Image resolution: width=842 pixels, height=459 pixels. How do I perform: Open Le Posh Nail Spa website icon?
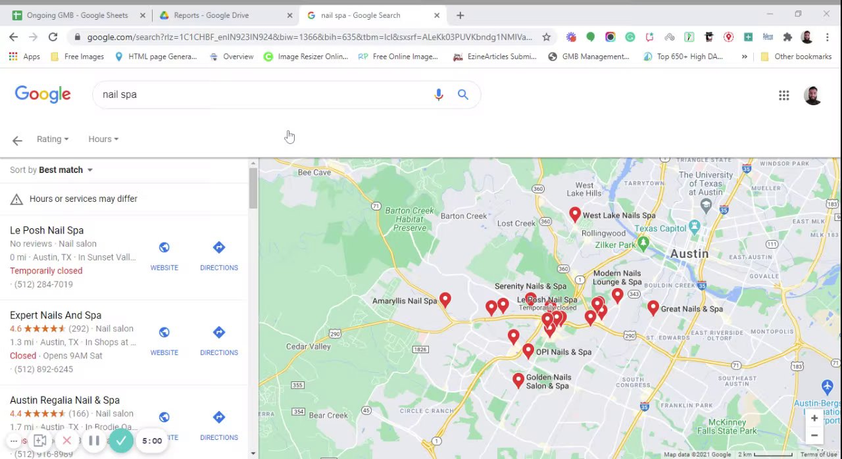(x=164, y=247)
